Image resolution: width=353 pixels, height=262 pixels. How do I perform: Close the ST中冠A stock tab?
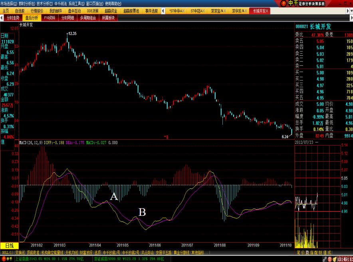pos(204,11)
